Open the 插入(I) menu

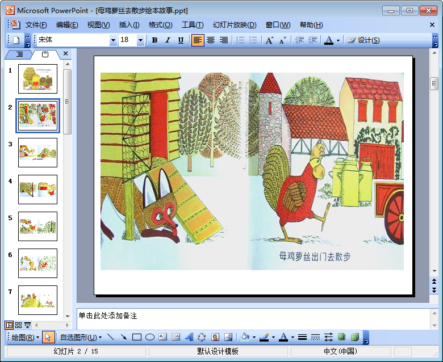point(129,25)
